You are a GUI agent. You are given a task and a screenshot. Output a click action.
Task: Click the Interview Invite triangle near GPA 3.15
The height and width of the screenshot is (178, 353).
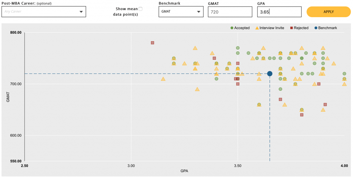(163, 79)
